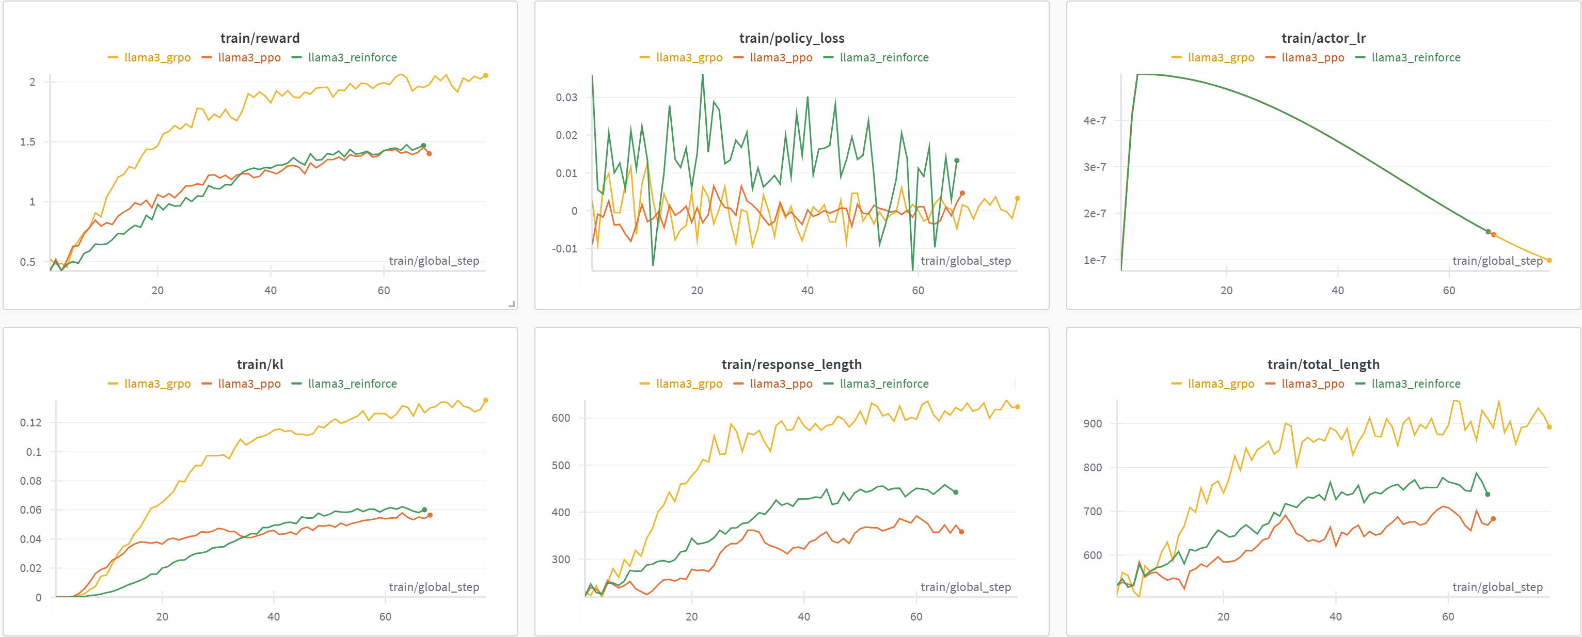
Task: Click the yellow endpoint dot in train/reward
Action: (x=486, y=75)
